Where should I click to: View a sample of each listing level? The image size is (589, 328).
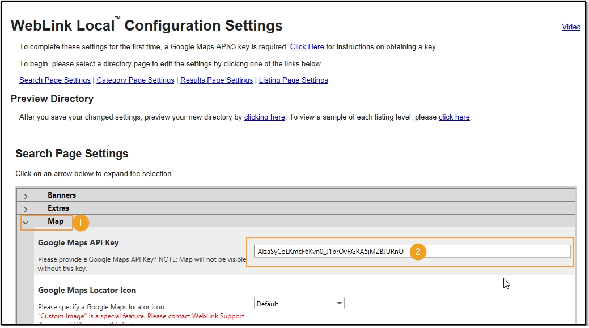[x=454, y=117]
